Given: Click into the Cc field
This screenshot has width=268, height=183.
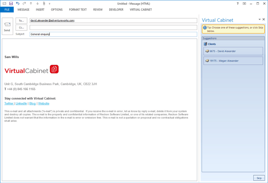Looking at the screenshot, I should tap(113, 28).
